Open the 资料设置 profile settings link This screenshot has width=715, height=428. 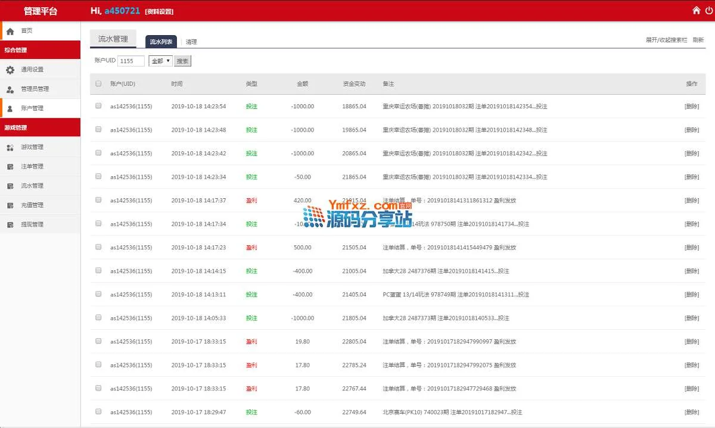coord(159,11)
